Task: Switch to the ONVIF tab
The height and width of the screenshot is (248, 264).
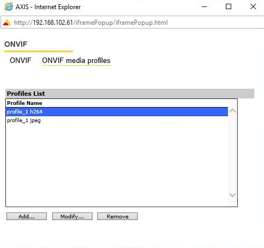Action: click(x=20, y=60)
